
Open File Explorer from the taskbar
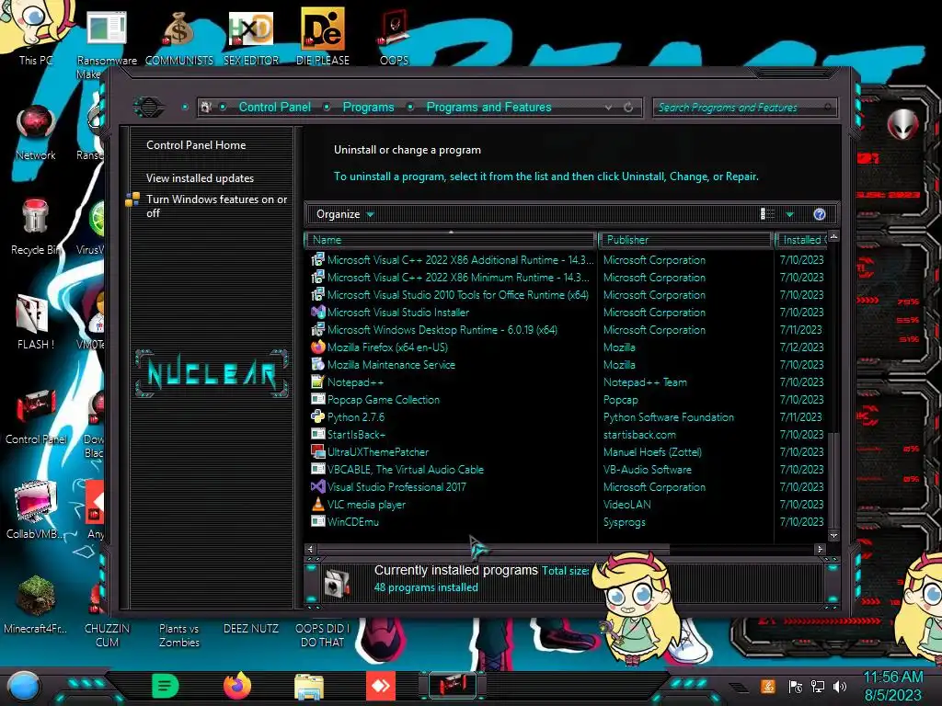[x=309, y=687]
